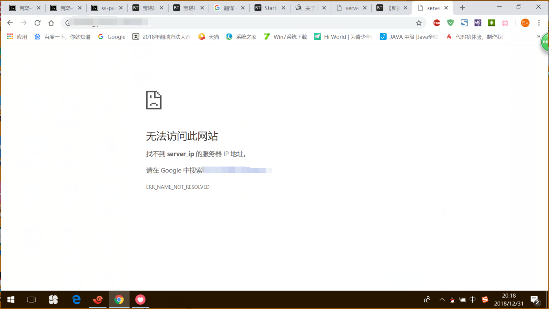Open the notification action center
The width and height of the screenshot is (549, 309).
click(535, 300)
